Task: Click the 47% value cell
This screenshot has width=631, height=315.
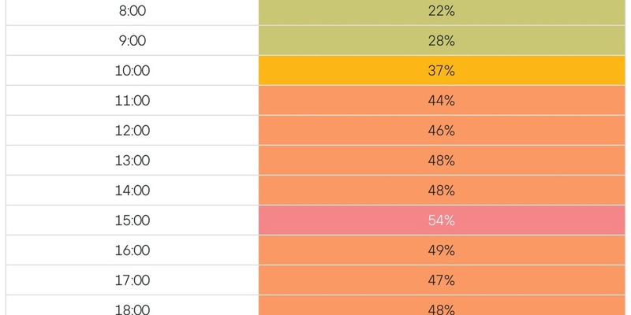Action: pos(442,280)
